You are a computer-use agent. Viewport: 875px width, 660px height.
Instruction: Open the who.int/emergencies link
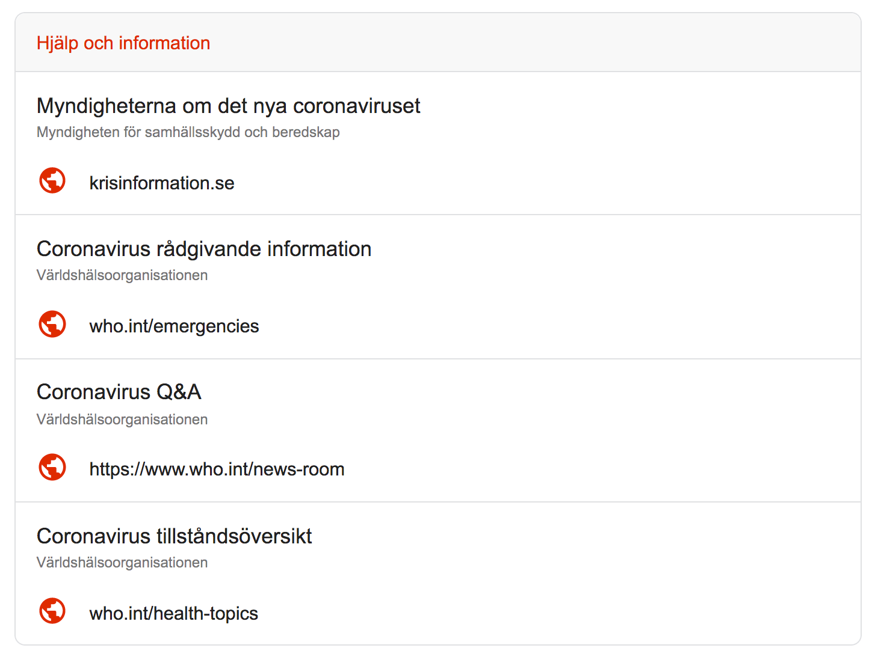(x=175, y=326)
